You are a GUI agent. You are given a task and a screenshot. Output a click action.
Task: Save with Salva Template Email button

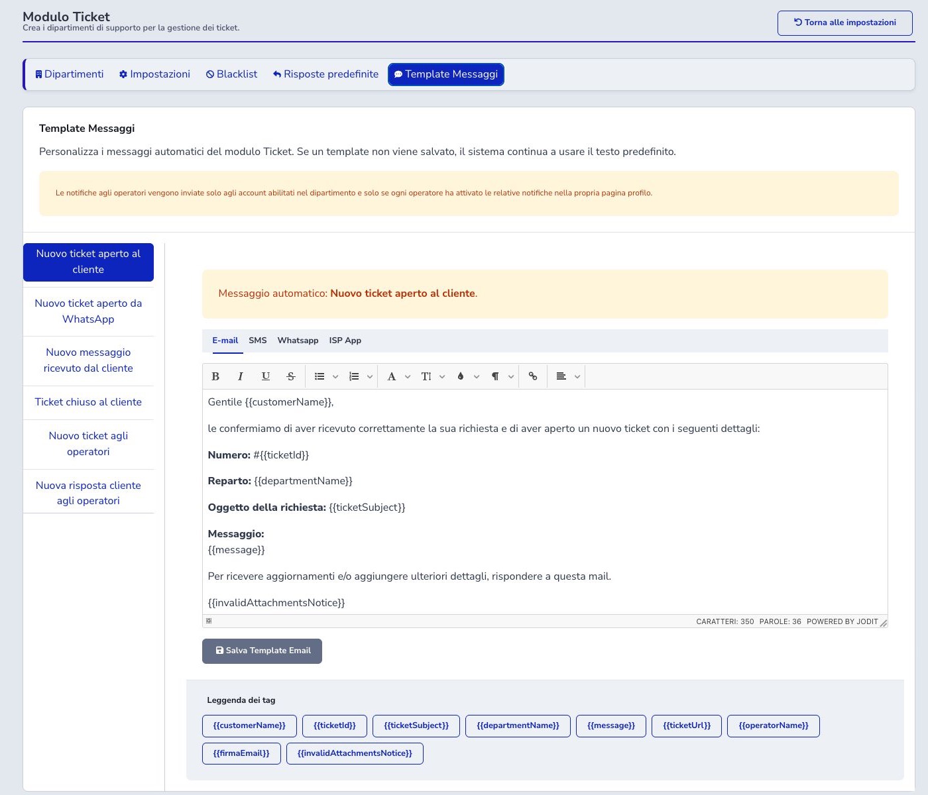[262, 651]
